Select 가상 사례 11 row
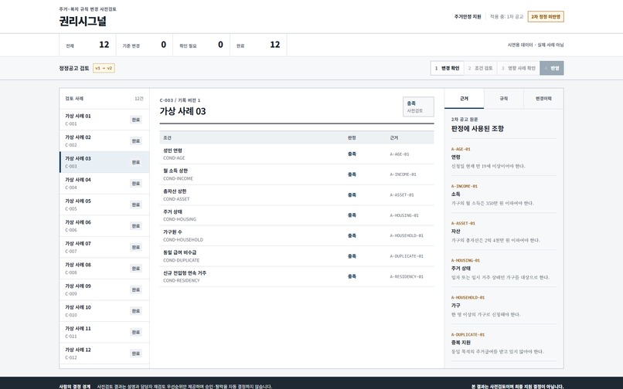623x389 pixels. pos(104,332)
